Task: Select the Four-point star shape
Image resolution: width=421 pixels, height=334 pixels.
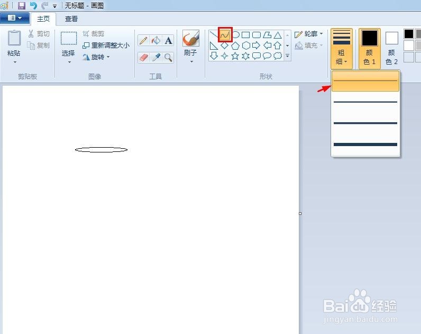Action: point(224,56)
